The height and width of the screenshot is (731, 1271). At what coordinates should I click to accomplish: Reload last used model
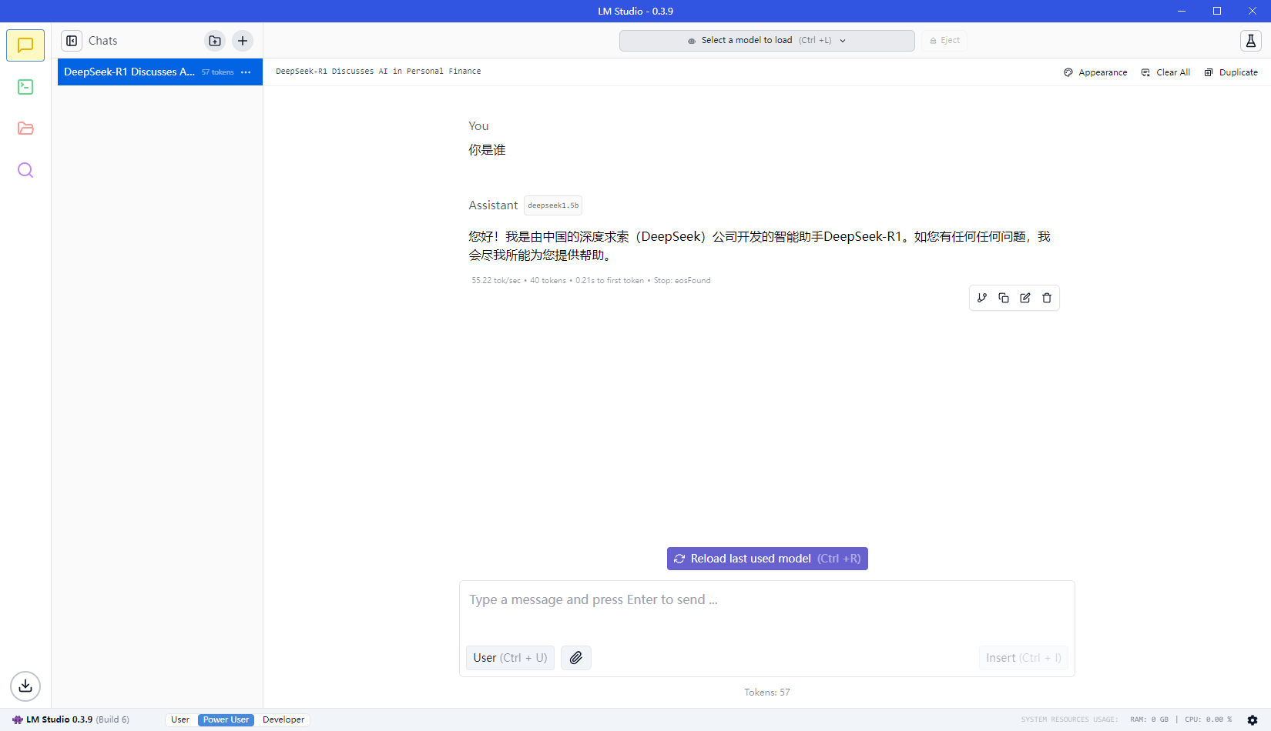(x=767, y=559)
